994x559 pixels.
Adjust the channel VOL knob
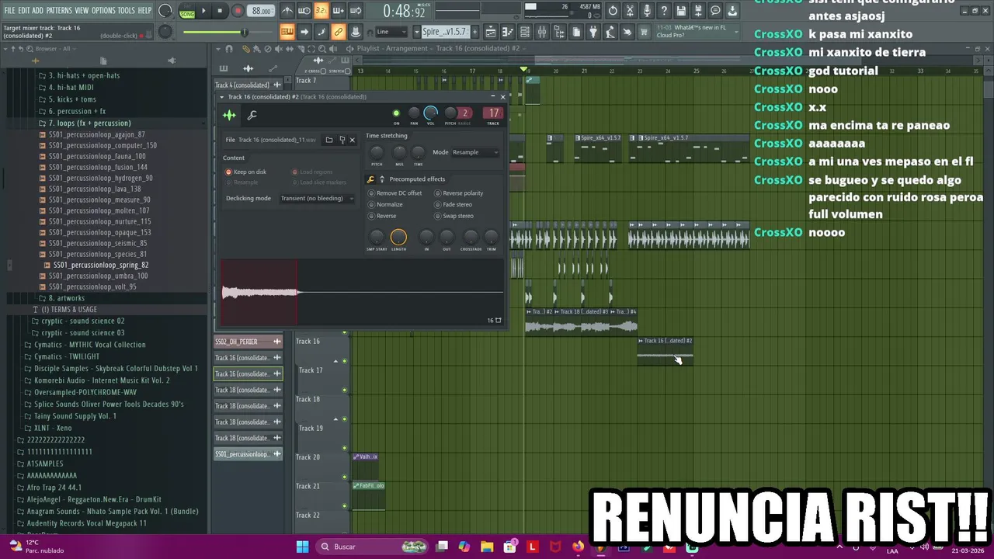pos(431,113)
